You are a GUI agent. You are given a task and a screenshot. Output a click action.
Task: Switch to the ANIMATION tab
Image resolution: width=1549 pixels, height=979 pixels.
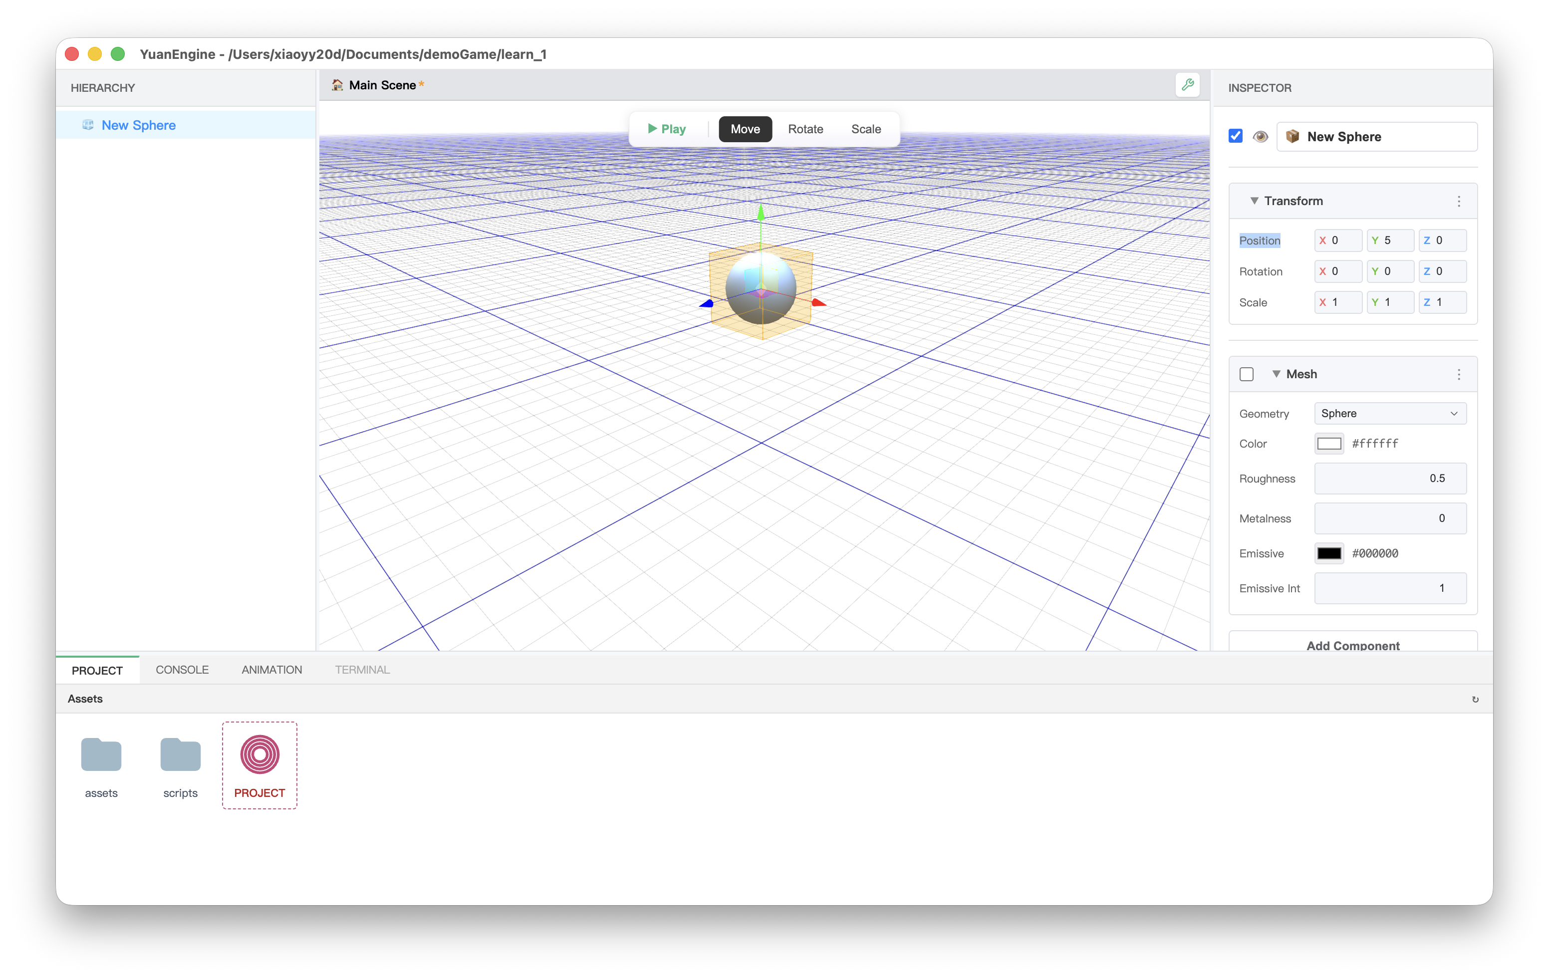pos(271,670)
